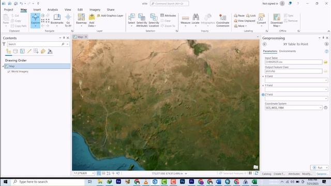The image size is (331, 186).
Task: Select the Explore navigation tool
Action: 35,20
